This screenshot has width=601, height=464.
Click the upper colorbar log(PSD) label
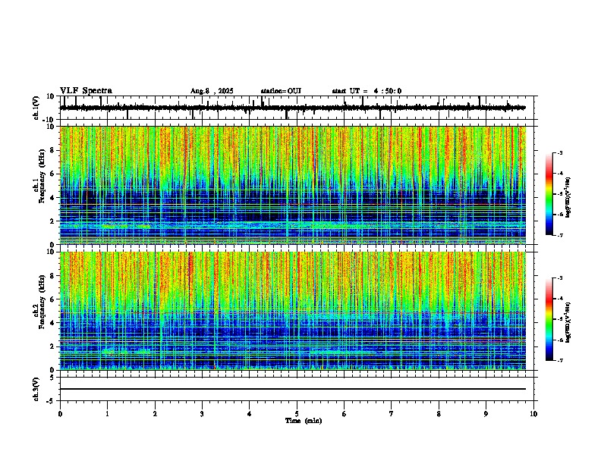[x=568, y=198]
